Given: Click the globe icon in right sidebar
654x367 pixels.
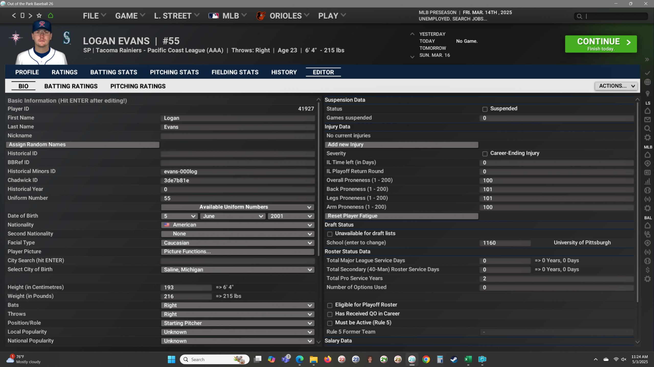Looking at the screenshot, I should (x=647, y=82).
